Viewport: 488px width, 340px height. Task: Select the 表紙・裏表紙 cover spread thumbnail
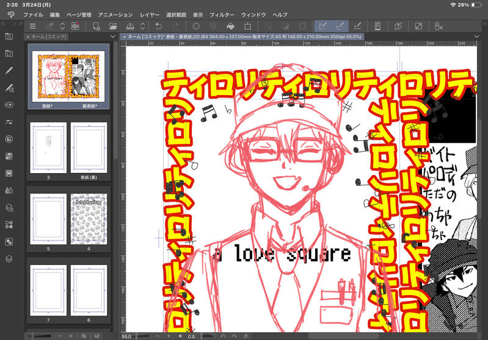pyautogui.click(x=68, y=76)
